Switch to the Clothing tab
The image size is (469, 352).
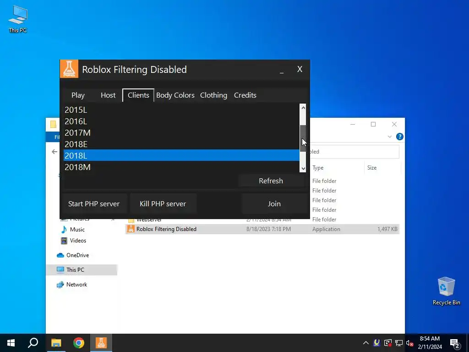213,95
